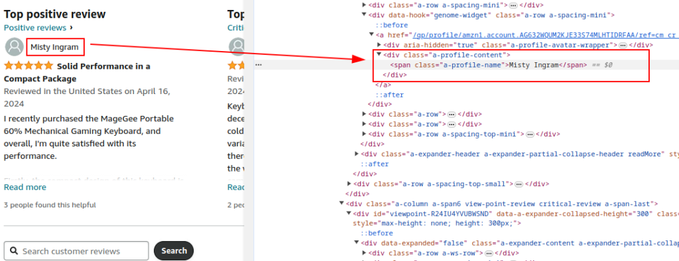Click the five-star rating icons
679x261 pixels.
click(x=28, y=66)
